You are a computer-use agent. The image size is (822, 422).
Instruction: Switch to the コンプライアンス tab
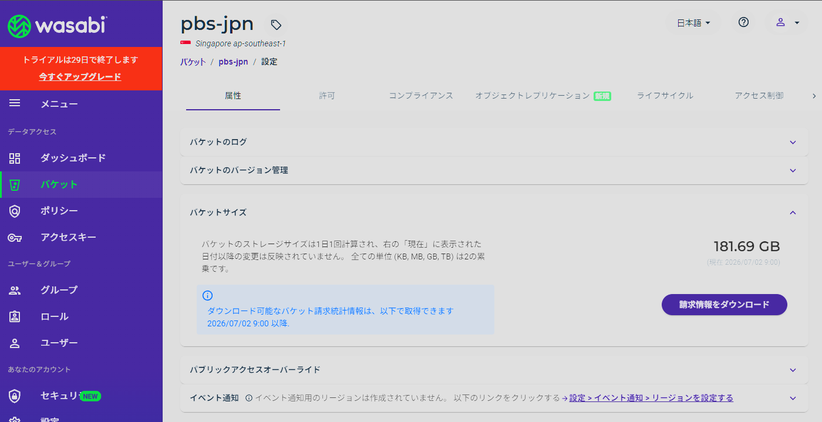(x=421, y=96)
